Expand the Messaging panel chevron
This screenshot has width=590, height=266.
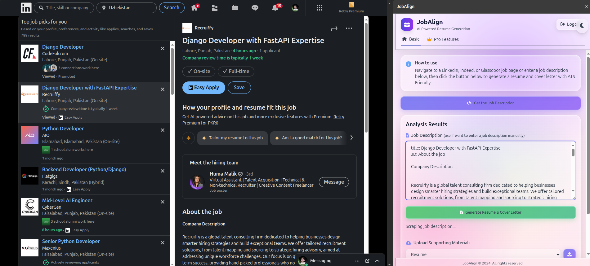click(x=377, y=261)
